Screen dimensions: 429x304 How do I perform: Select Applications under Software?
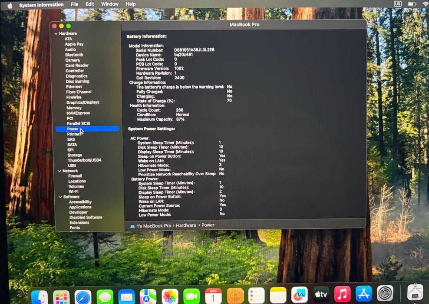[80, 207]
